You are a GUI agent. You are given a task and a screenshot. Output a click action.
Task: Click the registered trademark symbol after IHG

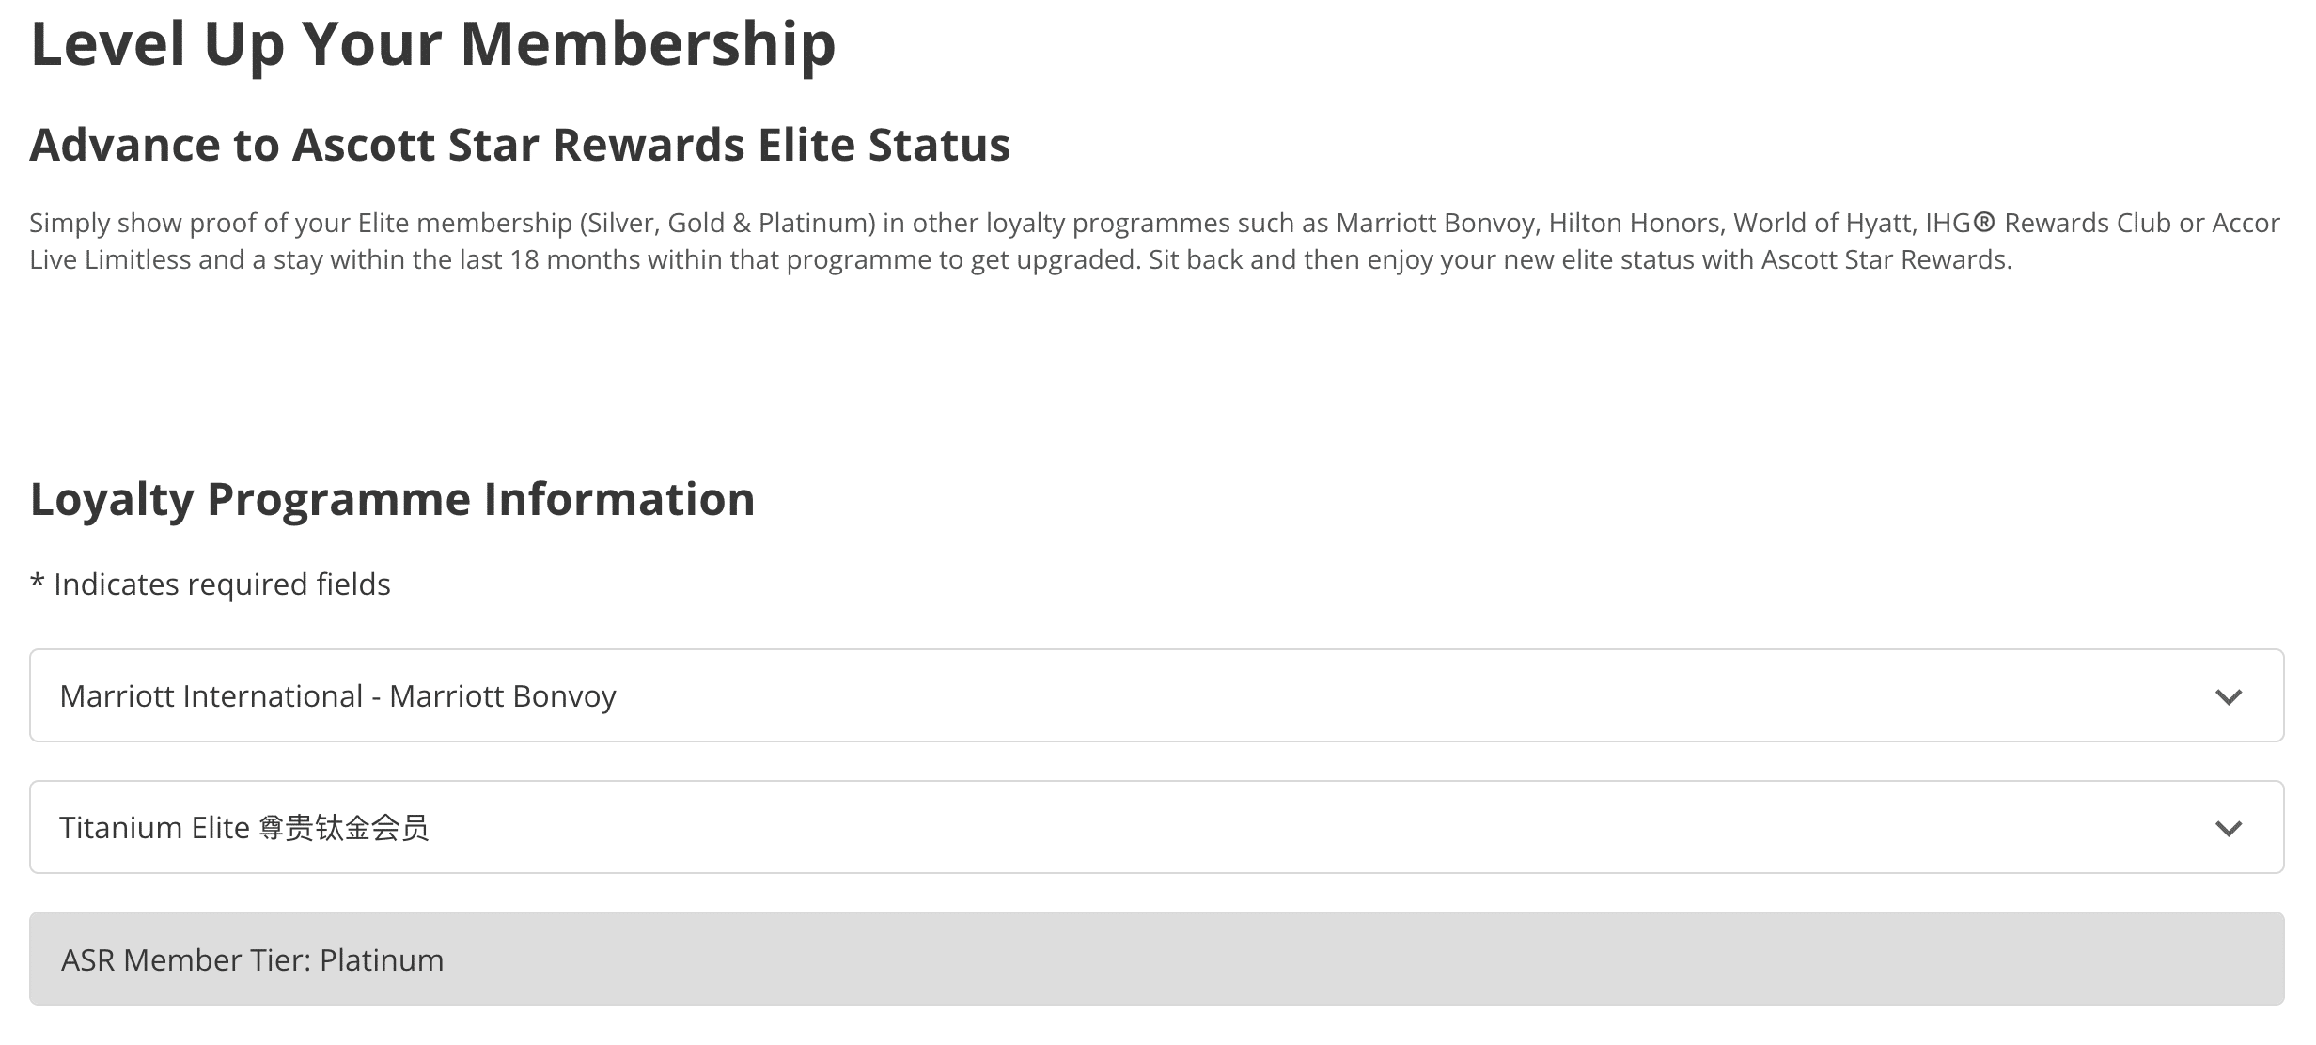click(1983, 223)
